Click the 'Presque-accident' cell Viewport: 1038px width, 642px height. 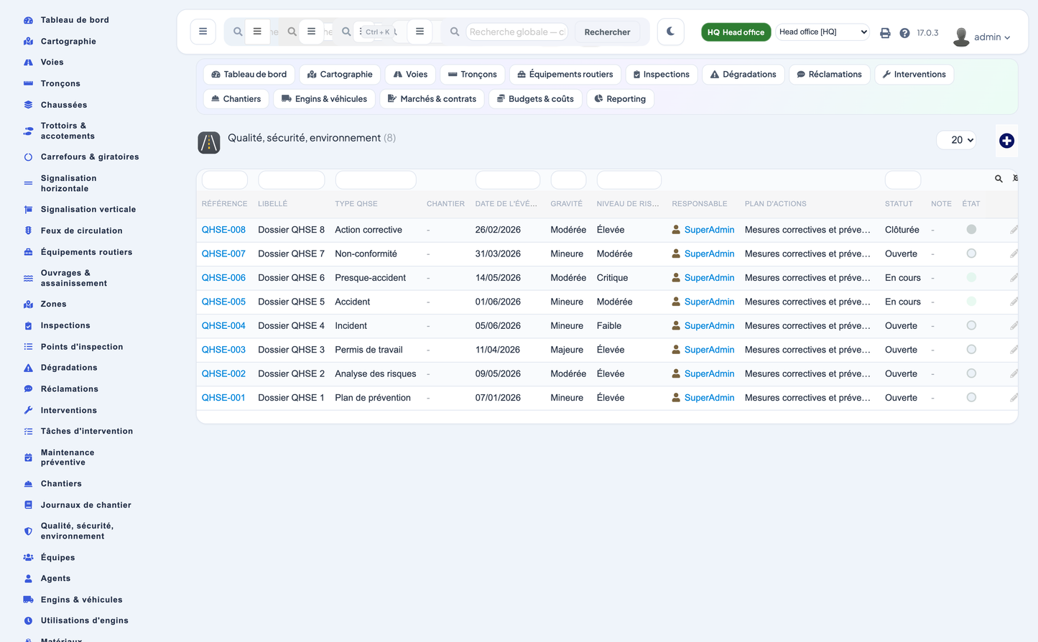[x=370, y=278]
